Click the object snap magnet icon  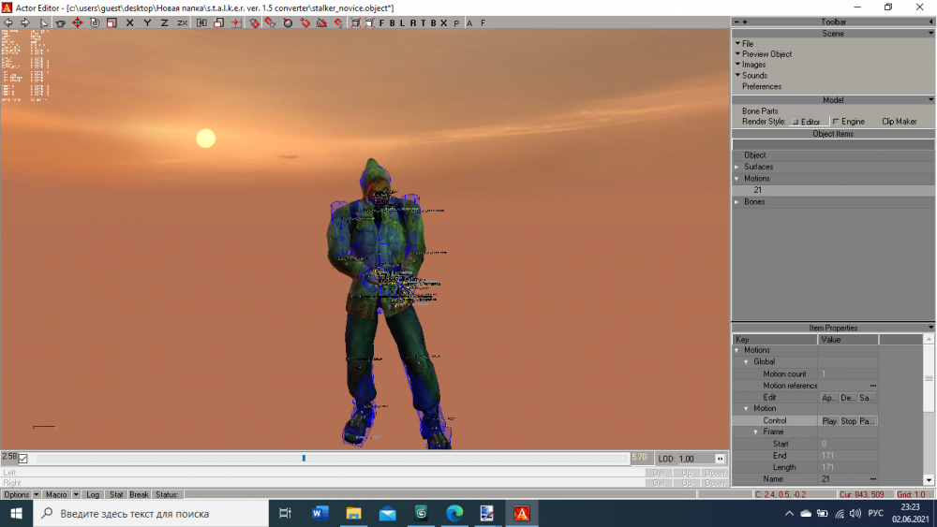point(270,22)
